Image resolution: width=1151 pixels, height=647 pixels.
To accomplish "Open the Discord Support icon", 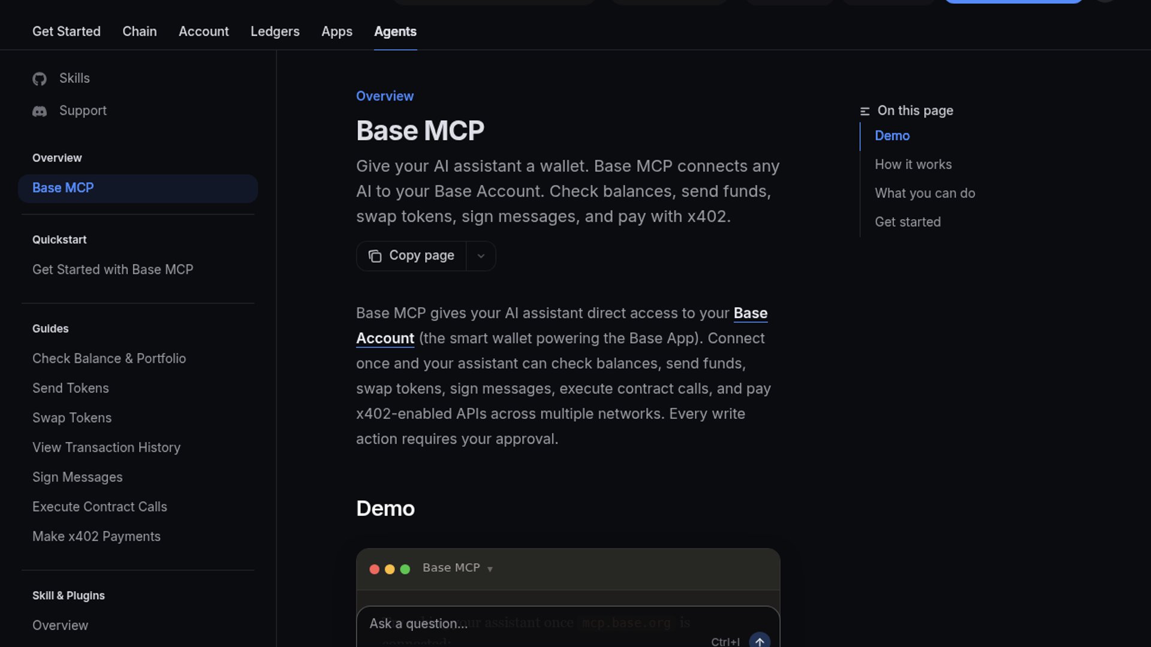I will click(x=40, y=111).
